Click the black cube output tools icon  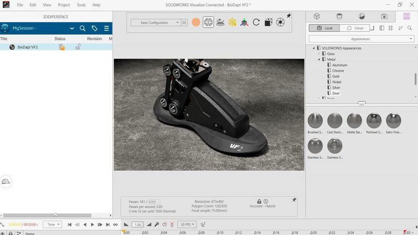pyautogui.click(x=268, y=22)
